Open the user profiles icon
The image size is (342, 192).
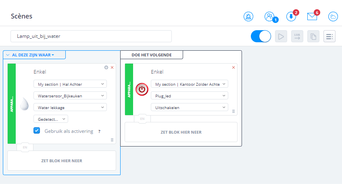269,17
